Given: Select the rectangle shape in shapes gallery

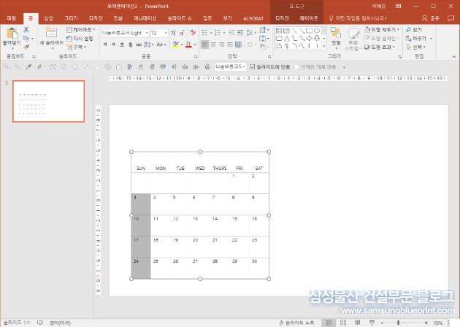Looking at the screenshot, I should pos(310,31).
